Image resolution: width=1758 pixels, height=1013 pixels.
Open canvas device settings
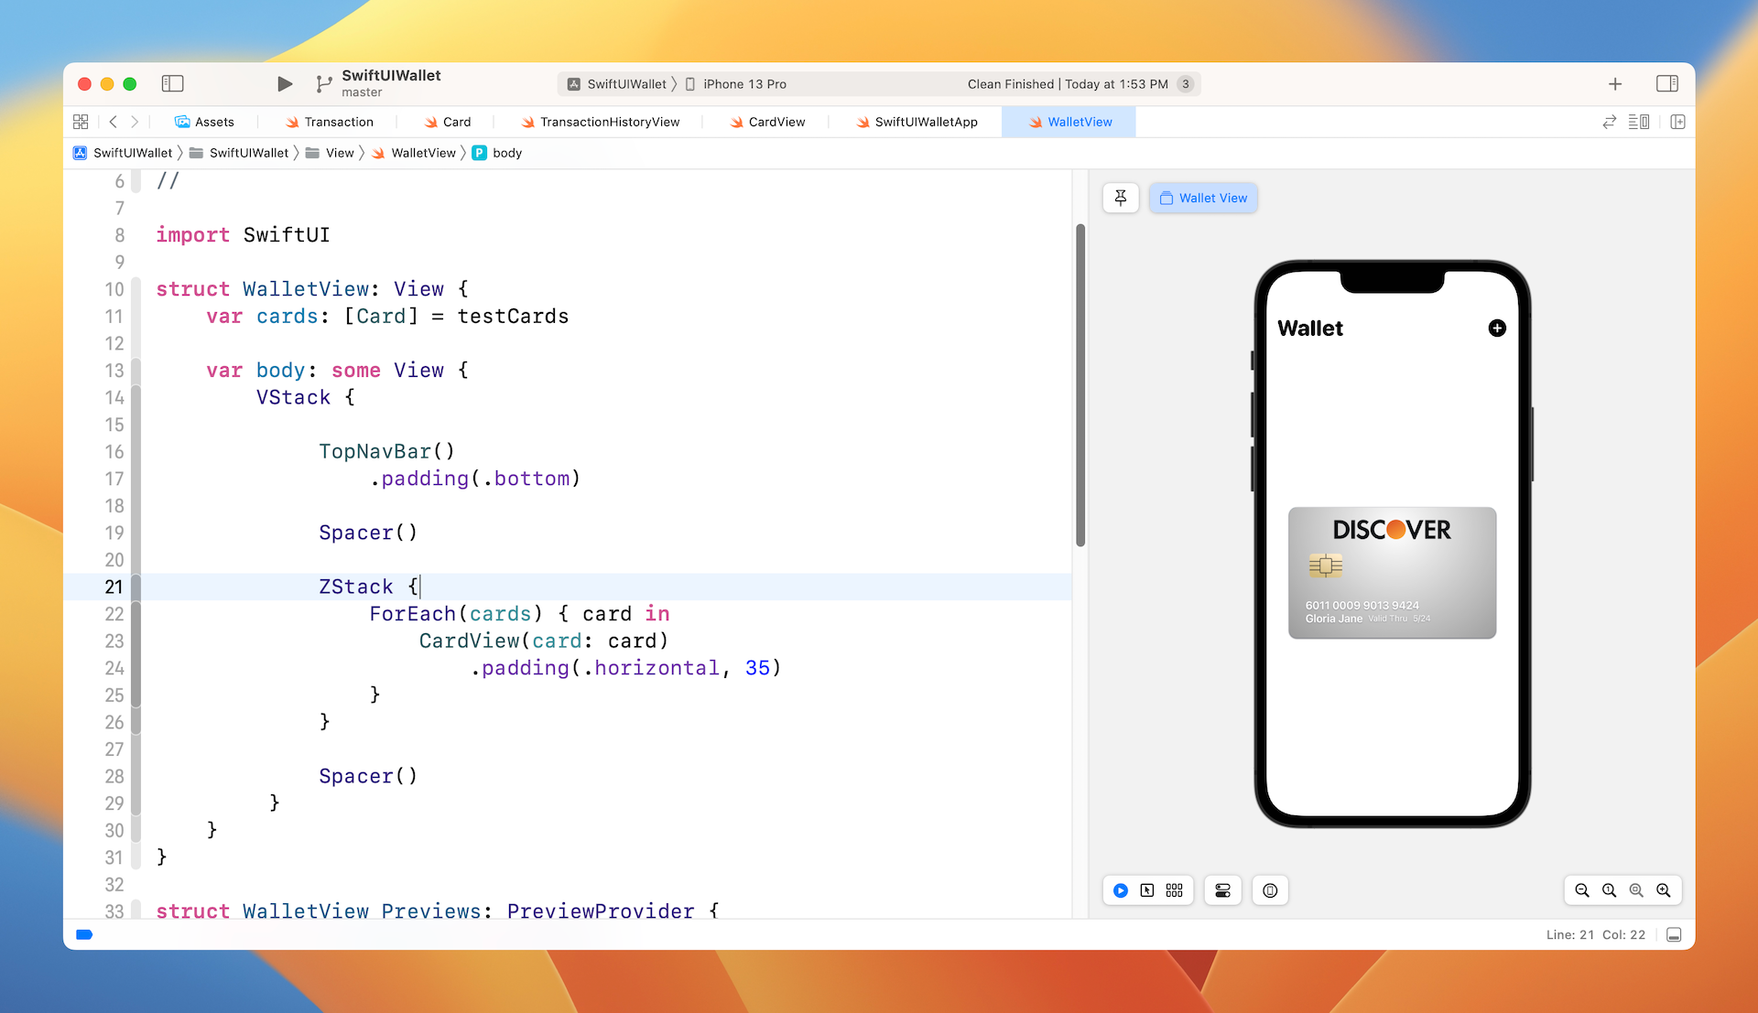pos(1222,890)
